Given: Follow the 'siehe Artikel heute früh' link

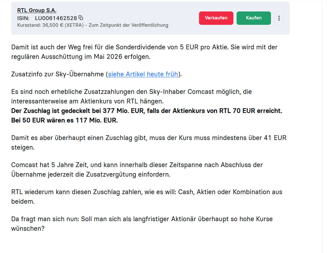Looking at the screenshot, I should (143, 74).
